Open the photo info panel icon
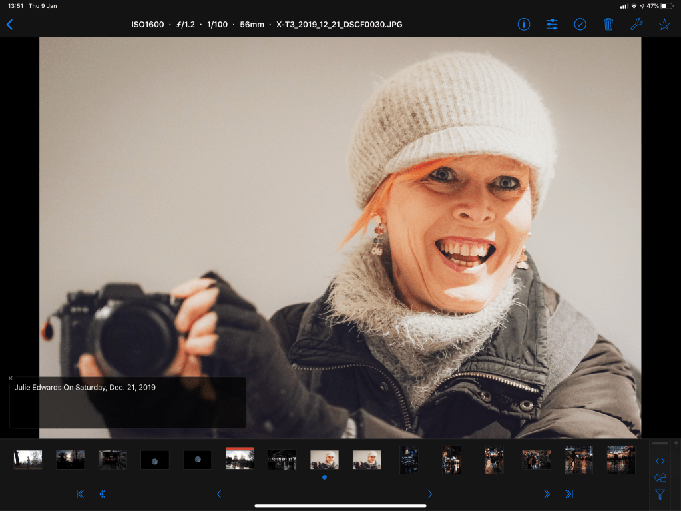 coord(524,25)
